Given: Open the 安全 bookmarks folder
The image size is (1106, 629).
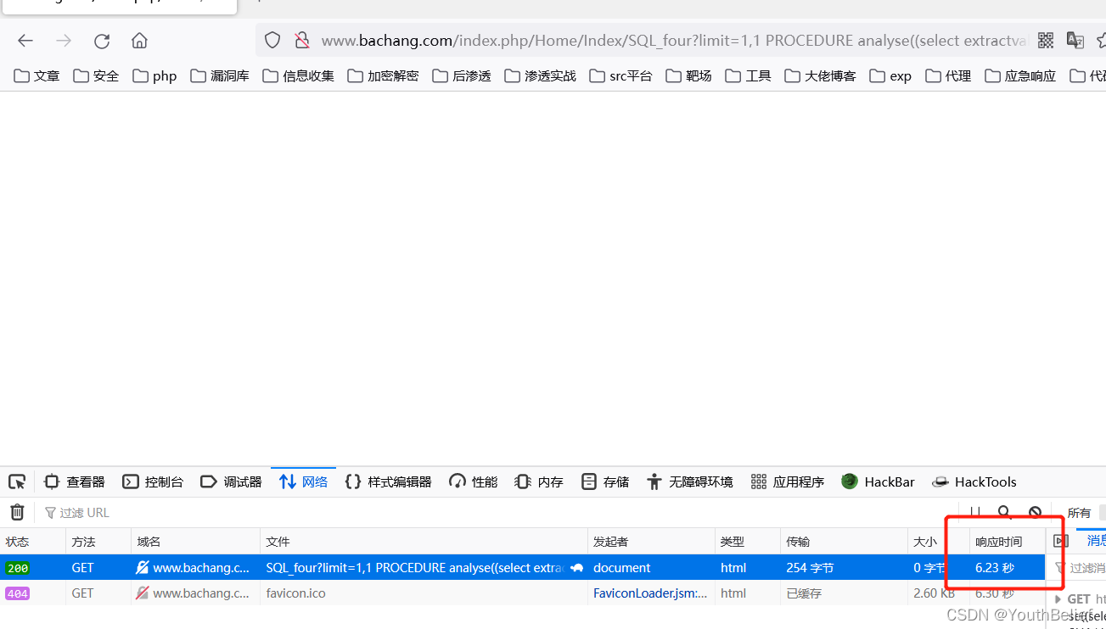Looking at the screenshot, I should click(x=96, y=75).
